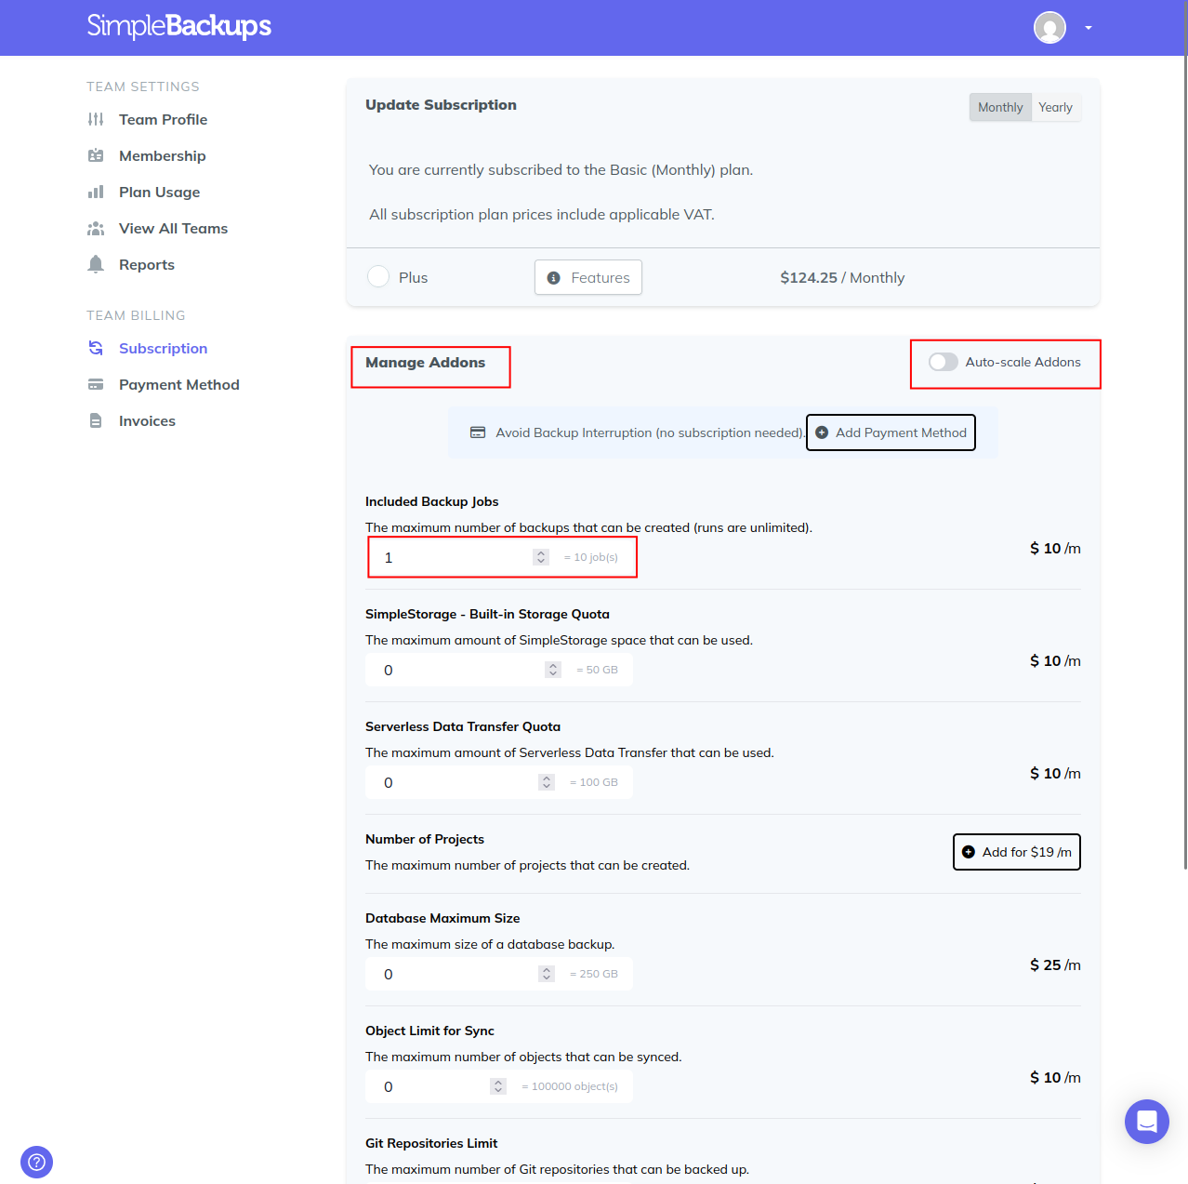The width and height of the screenshot is (1188, 1184).
Task: Switch billing to Yearly
Action: tap(1055, 107)
